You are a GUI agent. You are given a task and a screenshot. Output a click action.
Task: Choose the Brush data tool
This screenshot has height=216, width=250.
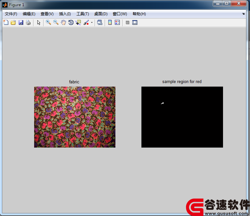[86, 22]
